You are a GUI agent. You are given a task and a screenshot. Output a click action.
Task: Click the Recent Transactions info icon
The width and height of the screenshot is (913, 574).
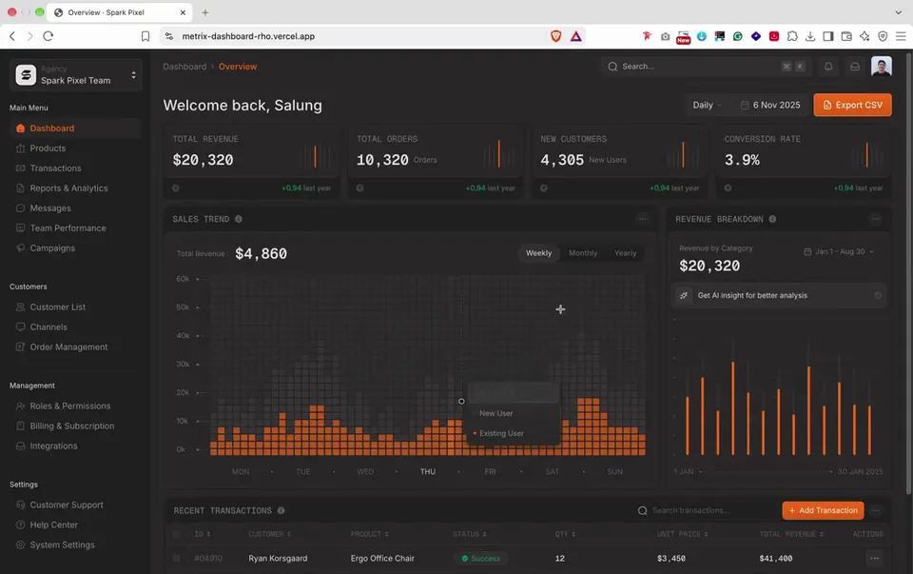281,510
